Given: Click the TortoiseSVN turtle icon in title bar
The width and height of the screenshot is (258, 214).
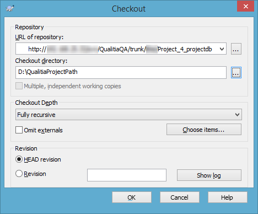Looking at the screenshot, I should pyautogui.click(x=10, y=8).
